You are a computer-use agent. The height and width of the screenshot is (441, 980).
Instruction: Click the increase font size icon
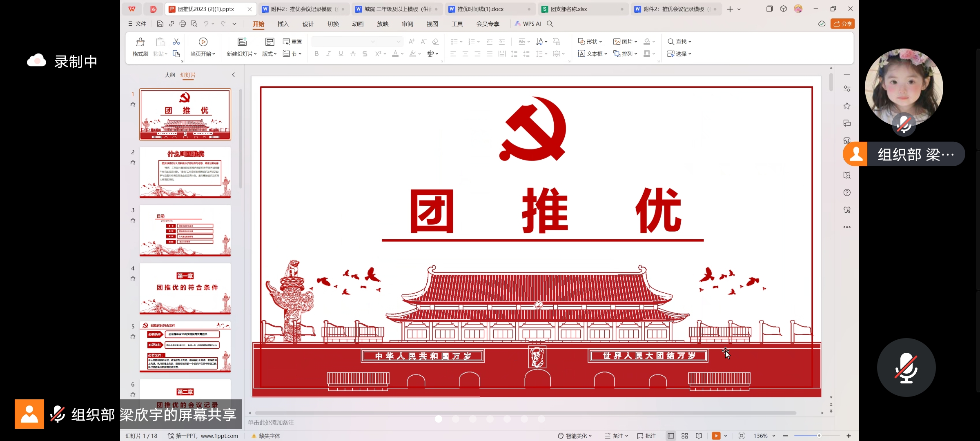pyautogui.click(x=412, y=42)
